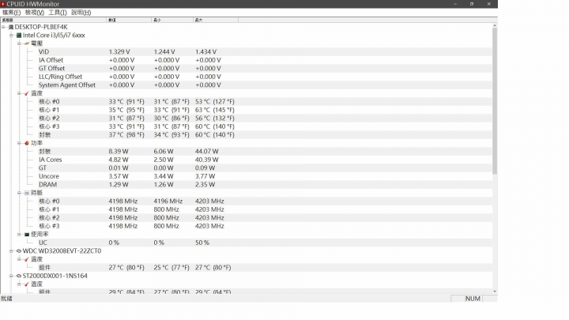Select the 封裝 package power row
Screen dimensions: 569x320
click(x=265, y=151)
